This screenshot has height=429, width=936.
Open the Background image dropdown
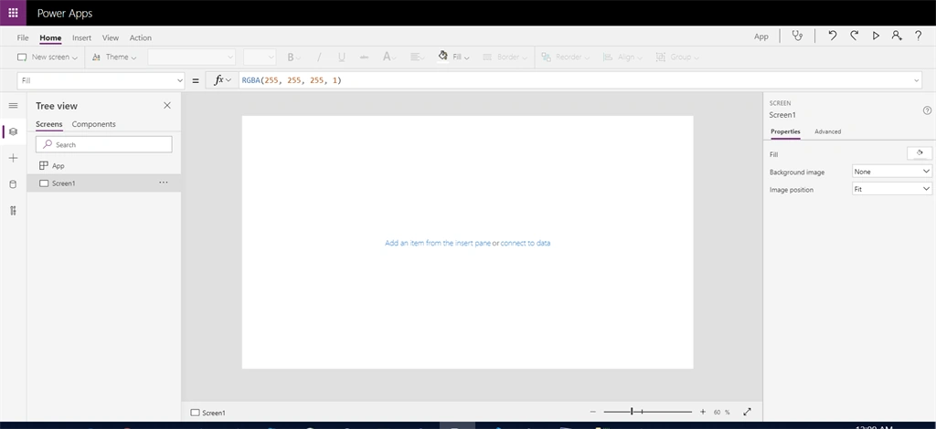pyautogui.click(x=892, y=172)
